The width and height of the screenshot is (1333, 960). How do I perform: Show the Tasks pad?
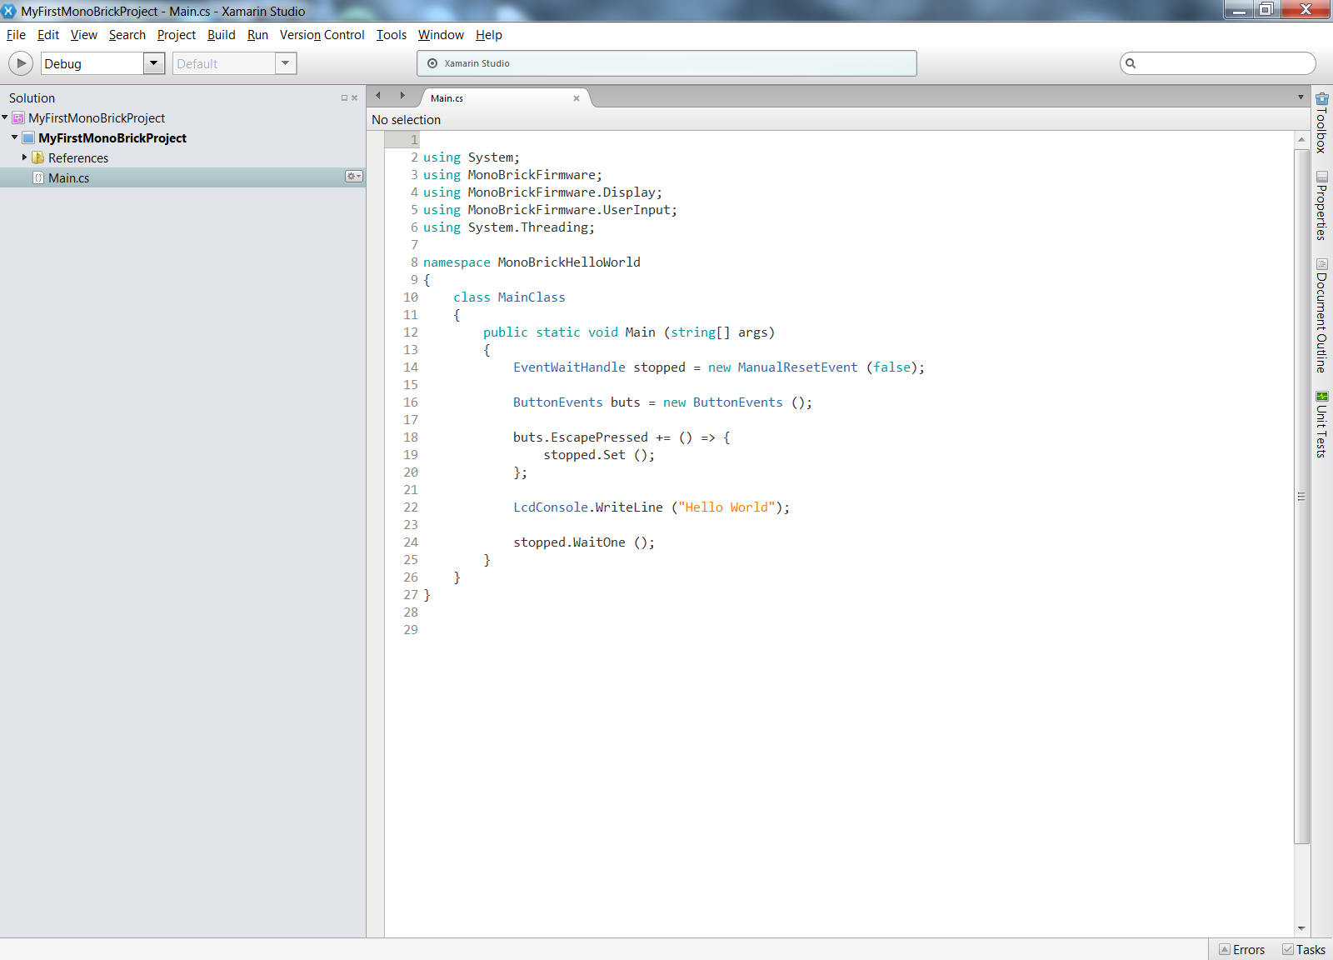(1304, 950)
